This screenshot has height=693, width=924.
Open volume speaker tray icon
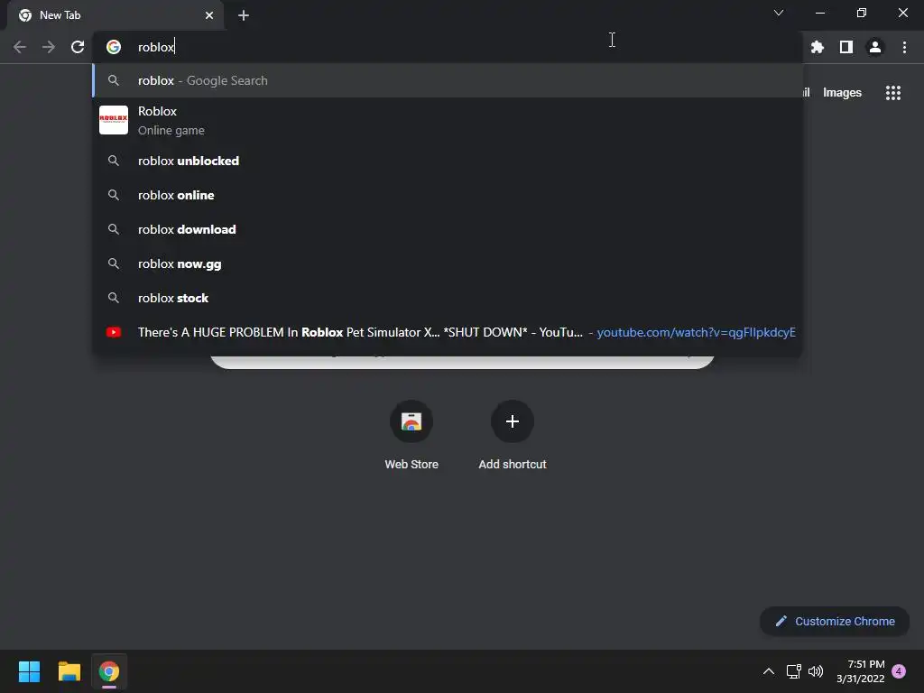[816, 671]
